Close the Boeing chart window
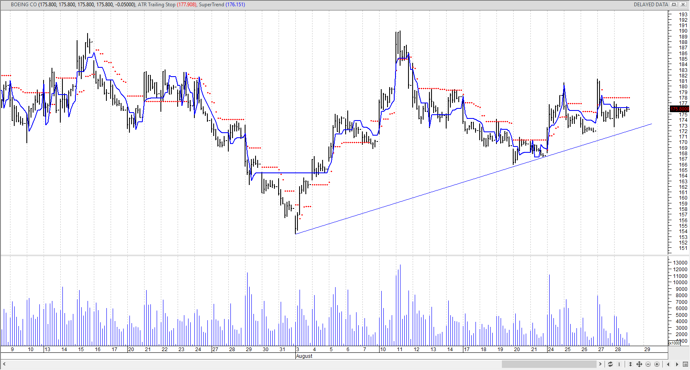 point(683,5)
